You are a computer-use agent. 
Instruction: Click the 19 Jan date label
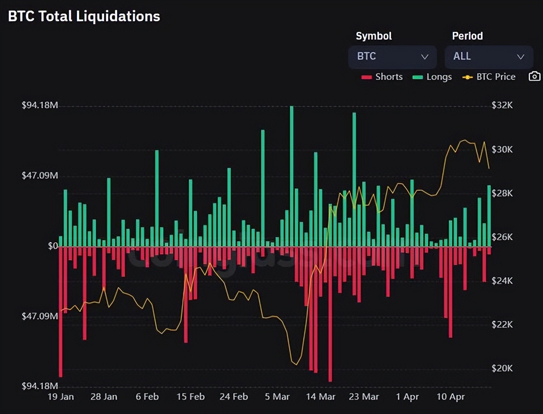click(61, 397)
